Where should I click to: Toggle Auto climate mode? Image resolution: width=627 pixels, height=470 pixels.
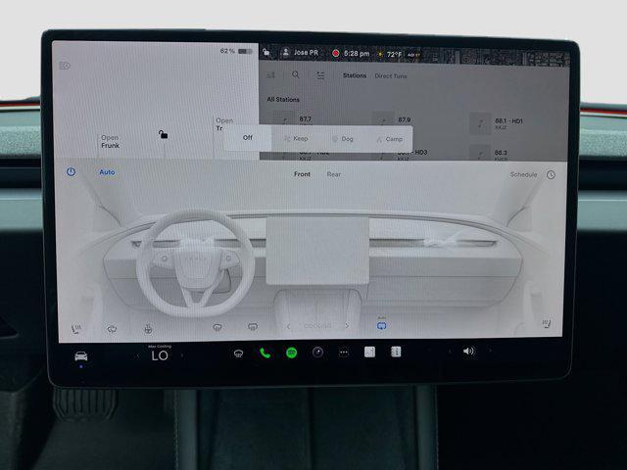107,172
